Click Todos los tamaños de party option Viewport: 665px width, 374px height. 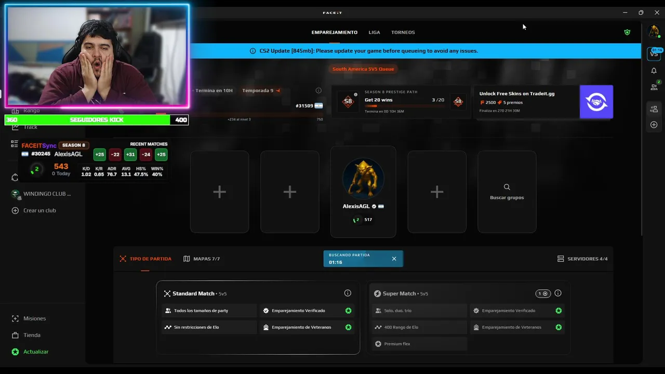click(209, 311)
